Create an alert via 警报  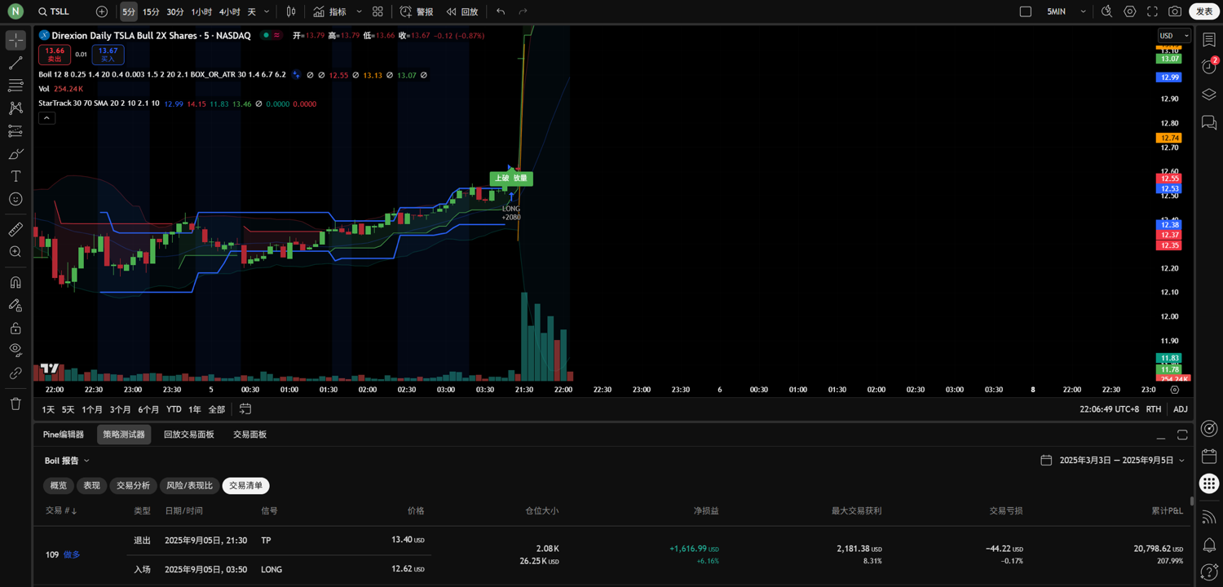pyautogui.click(x=417, y=11)
